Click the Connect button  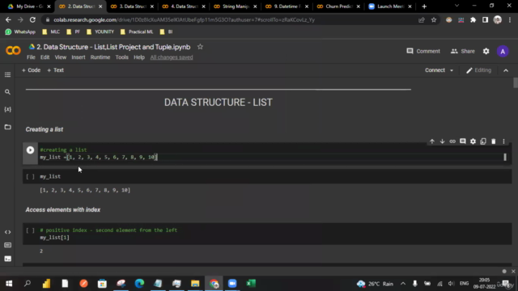point(435,70)
